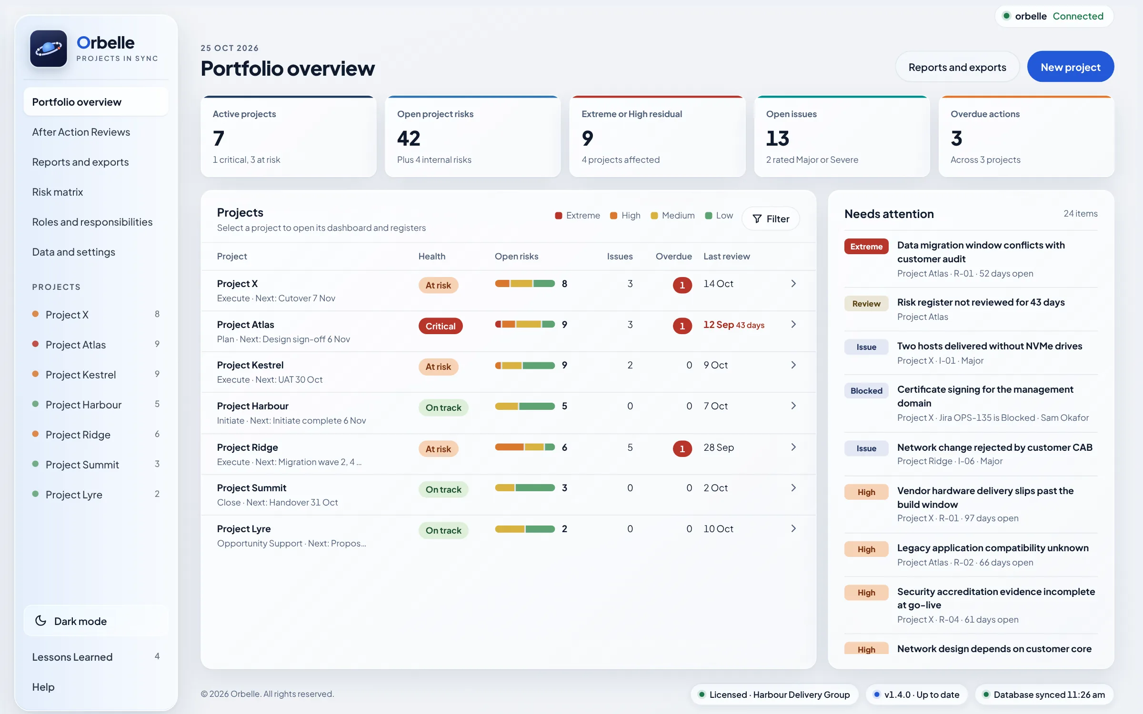
Task: Toggle Dark mode in the sidebar
Action: coord(96,621)
